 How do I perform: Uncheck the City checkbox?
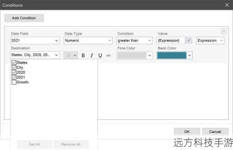(14, 67)
